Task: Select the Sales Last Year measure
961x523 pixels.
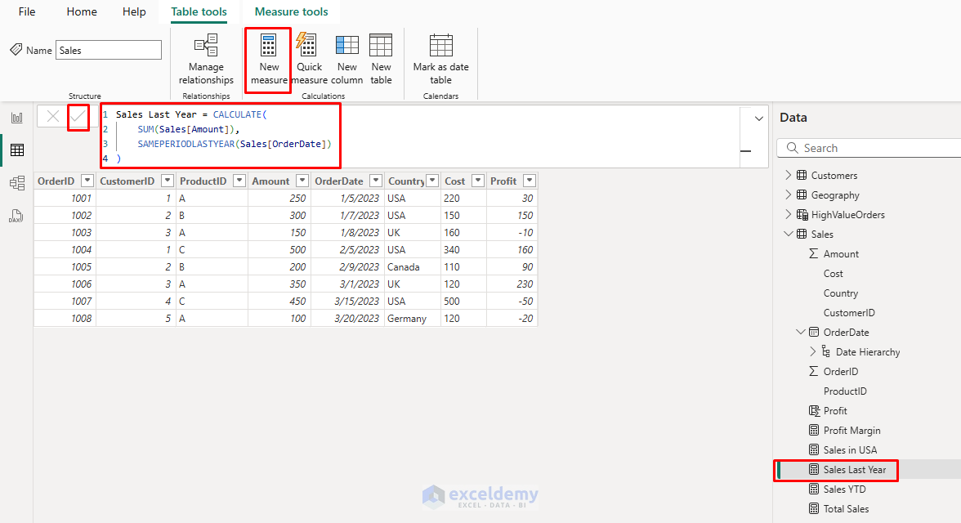Action: click(x=855, y=470)
